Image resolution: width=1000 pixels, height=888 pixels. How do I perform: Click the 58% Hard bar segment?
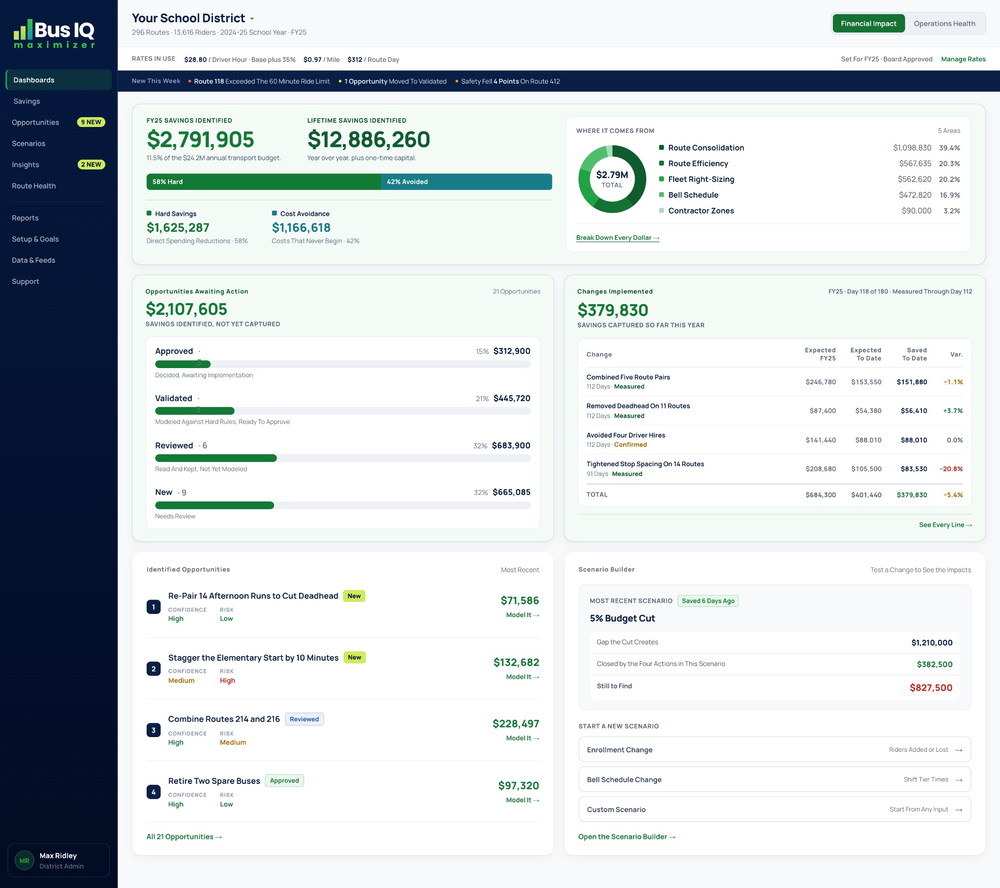pyautogui.click(x=264, y=181)
